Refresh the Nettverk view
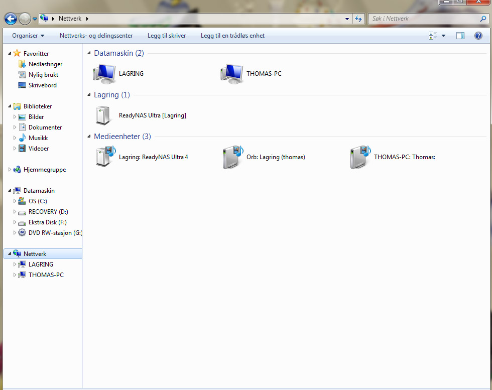This screenshot has width=492, height=390. click(x=358, y=19)
